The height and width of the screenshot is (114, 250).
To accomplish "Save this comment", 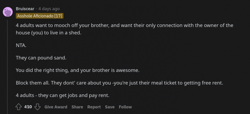I will click(110, 107).
